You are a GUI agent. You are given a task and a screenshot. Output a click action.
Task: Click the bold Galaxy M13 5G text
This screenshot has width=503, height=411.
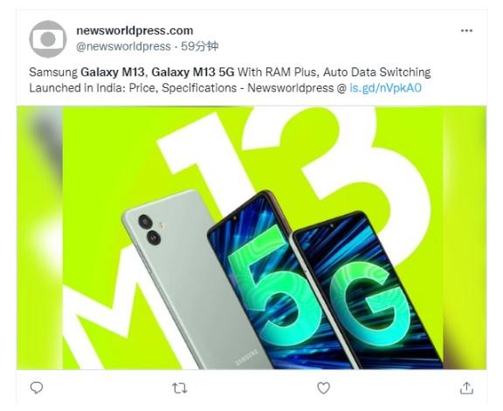[193, 72]
